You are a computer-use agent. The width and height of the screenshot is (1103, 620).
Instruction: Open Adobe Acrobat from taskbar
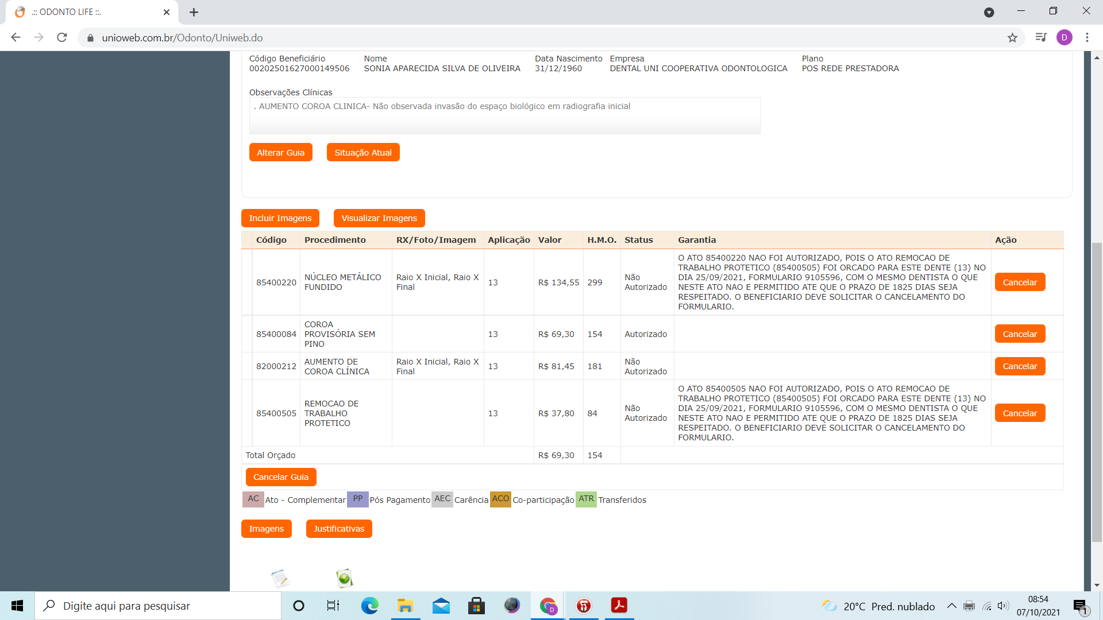pos(619,606)
